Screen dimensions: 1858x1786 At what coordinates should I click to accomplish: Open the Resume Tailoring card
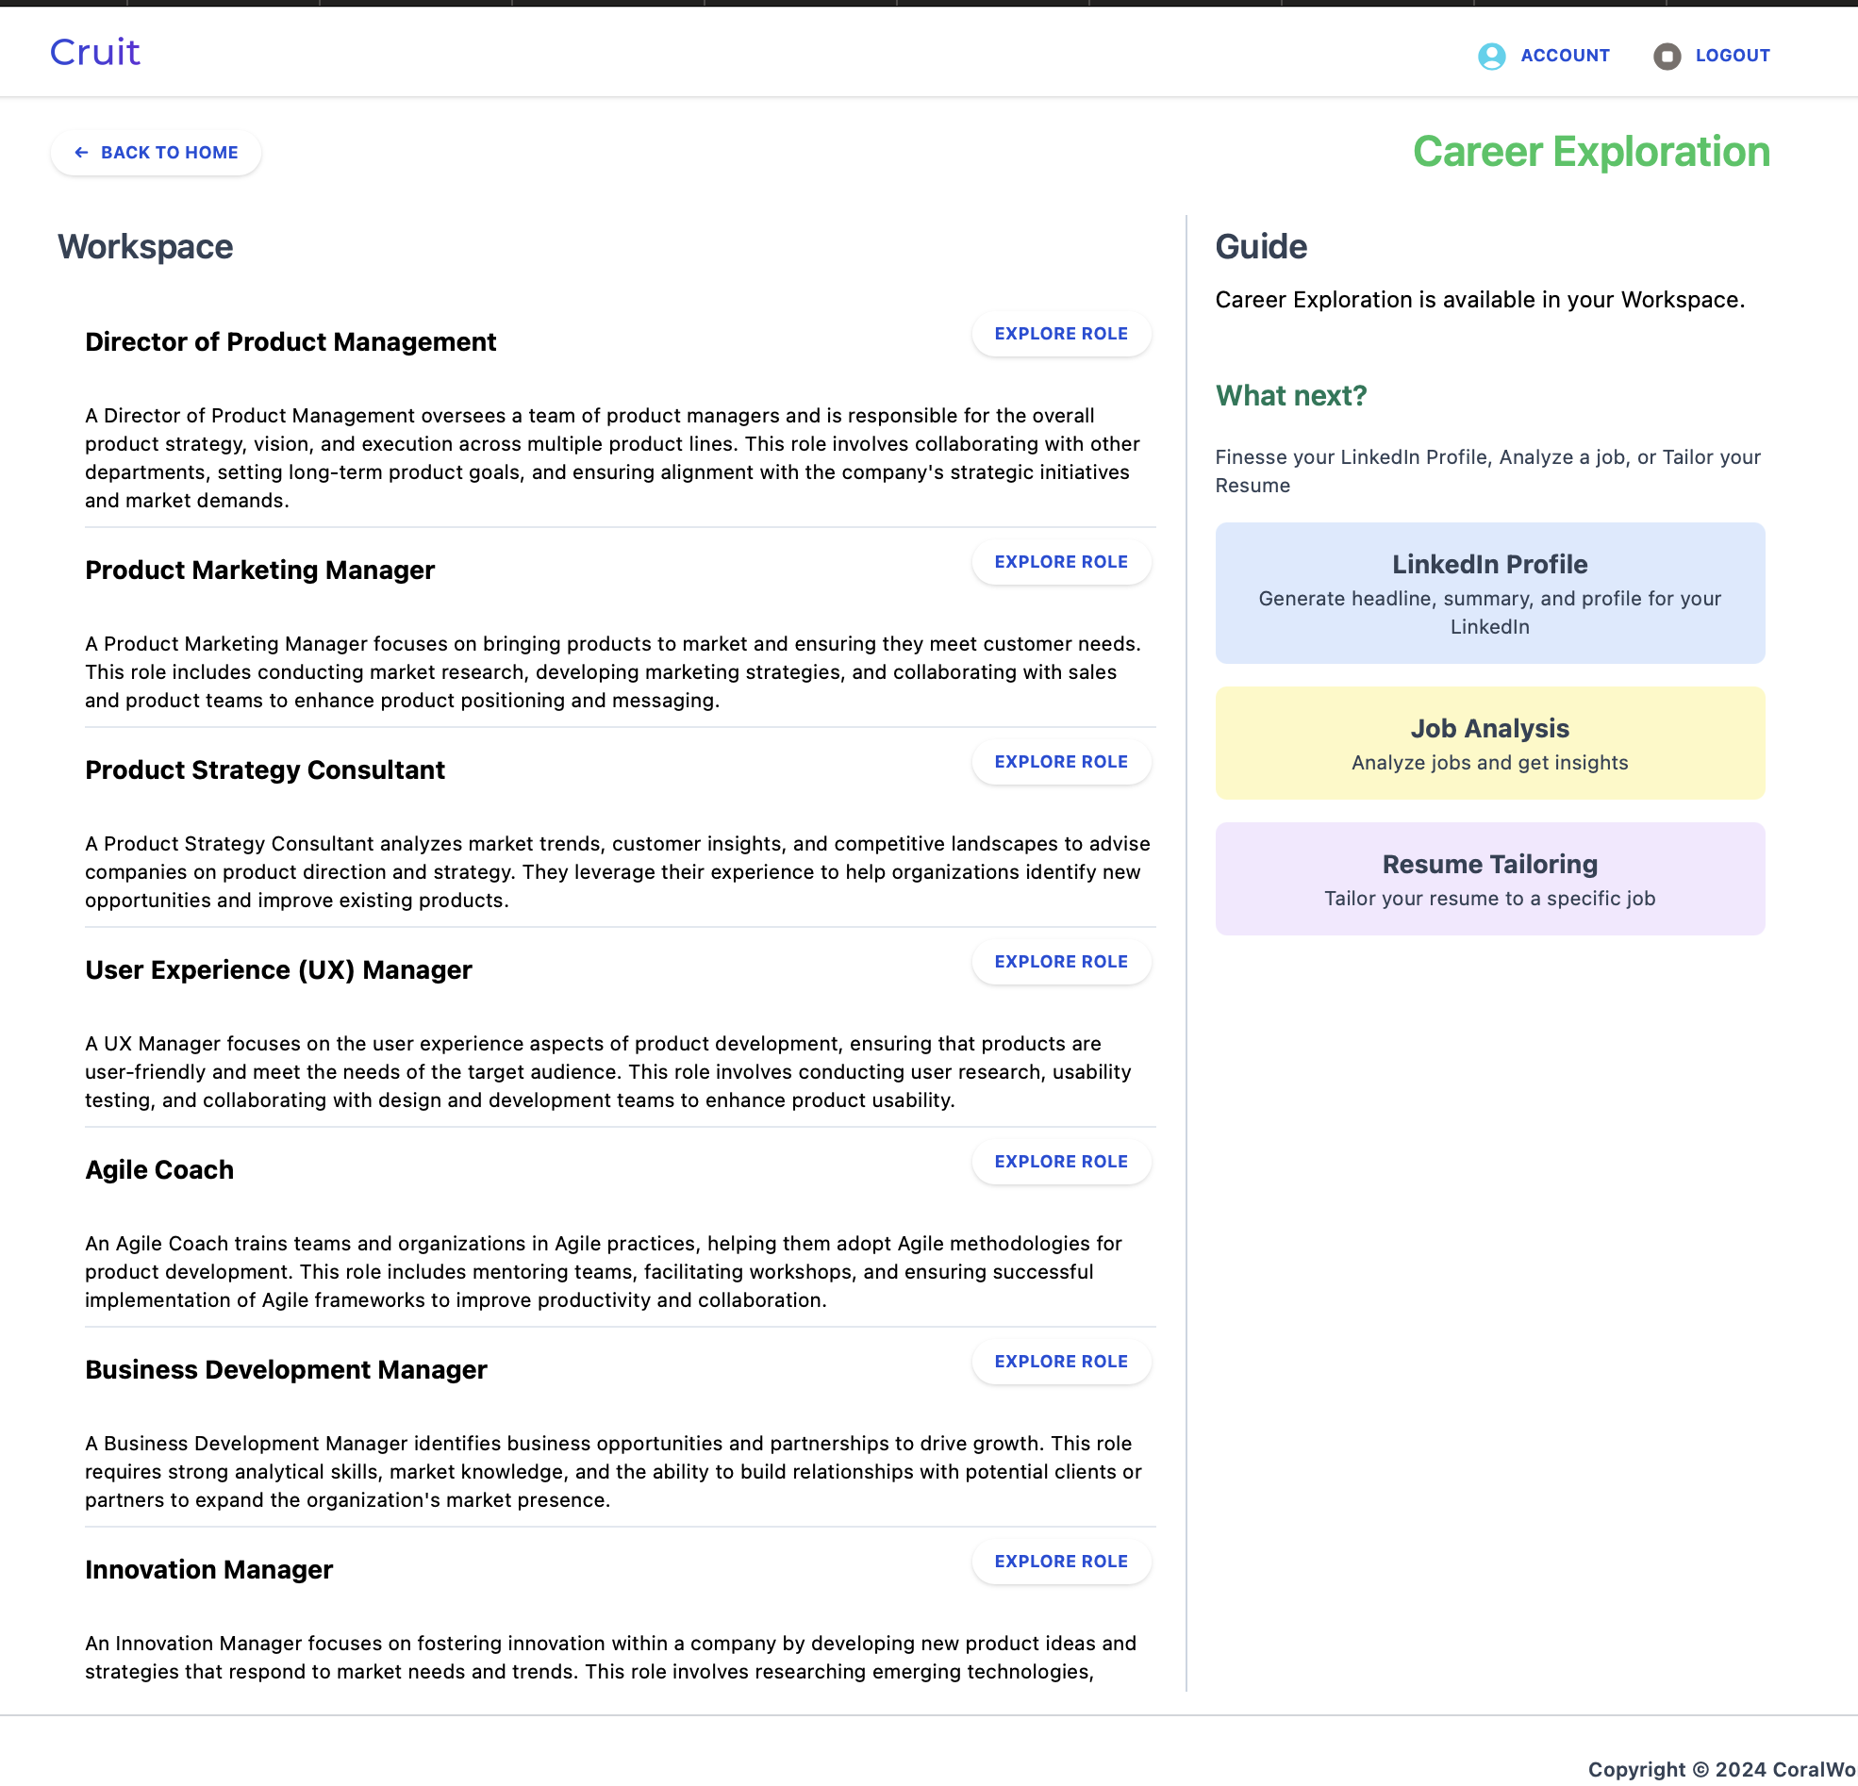[1489, 879]
